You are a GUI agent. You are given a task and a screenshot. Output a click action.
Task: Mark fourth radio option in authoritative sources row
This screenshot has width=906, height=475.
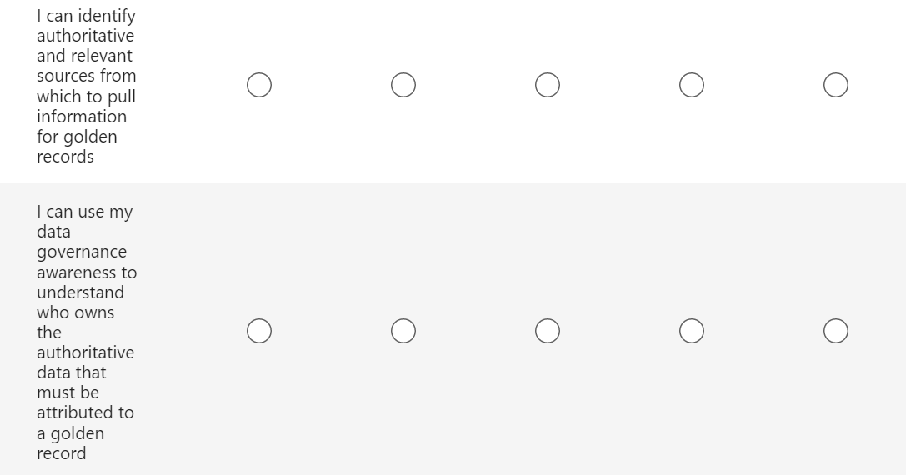coord(692,85)
